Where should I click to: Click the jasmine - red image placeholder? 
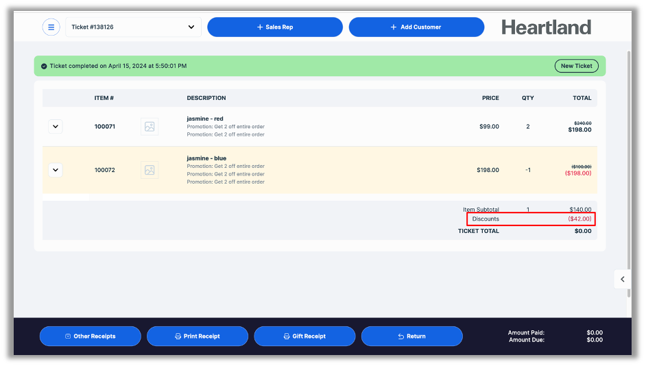(x=149, y=127)
